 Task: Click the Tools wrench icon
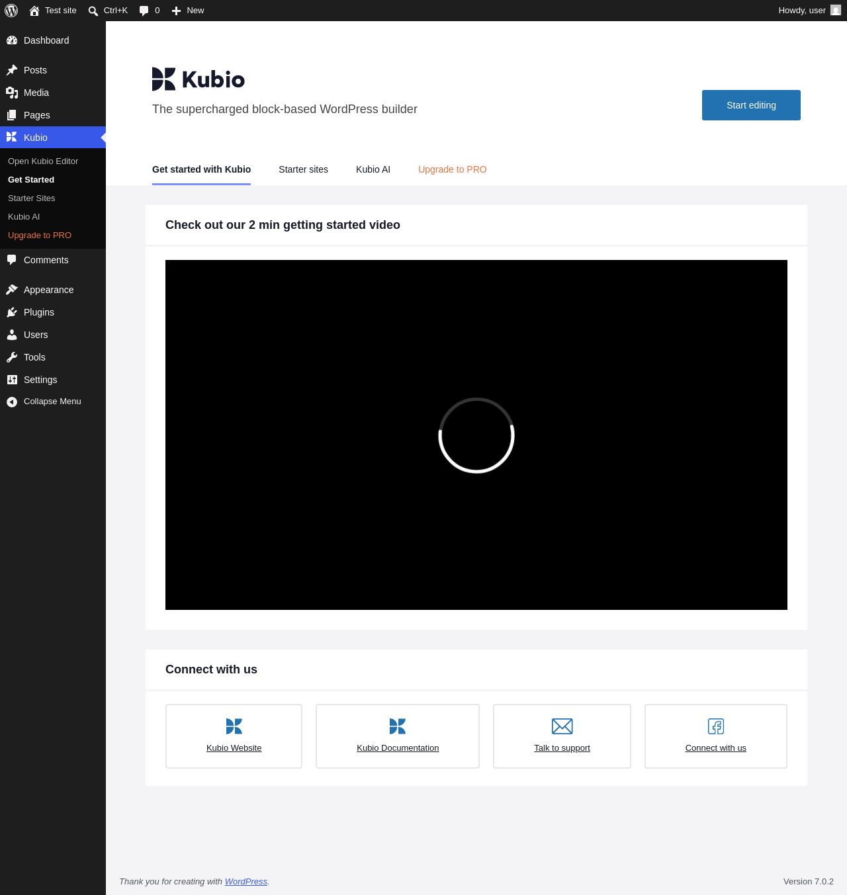pyautogui.click(x=12, y=357)
